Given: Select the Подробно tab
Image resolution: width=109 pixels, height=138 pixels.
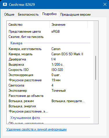Looking at the screenshot, I should (50, 14).
